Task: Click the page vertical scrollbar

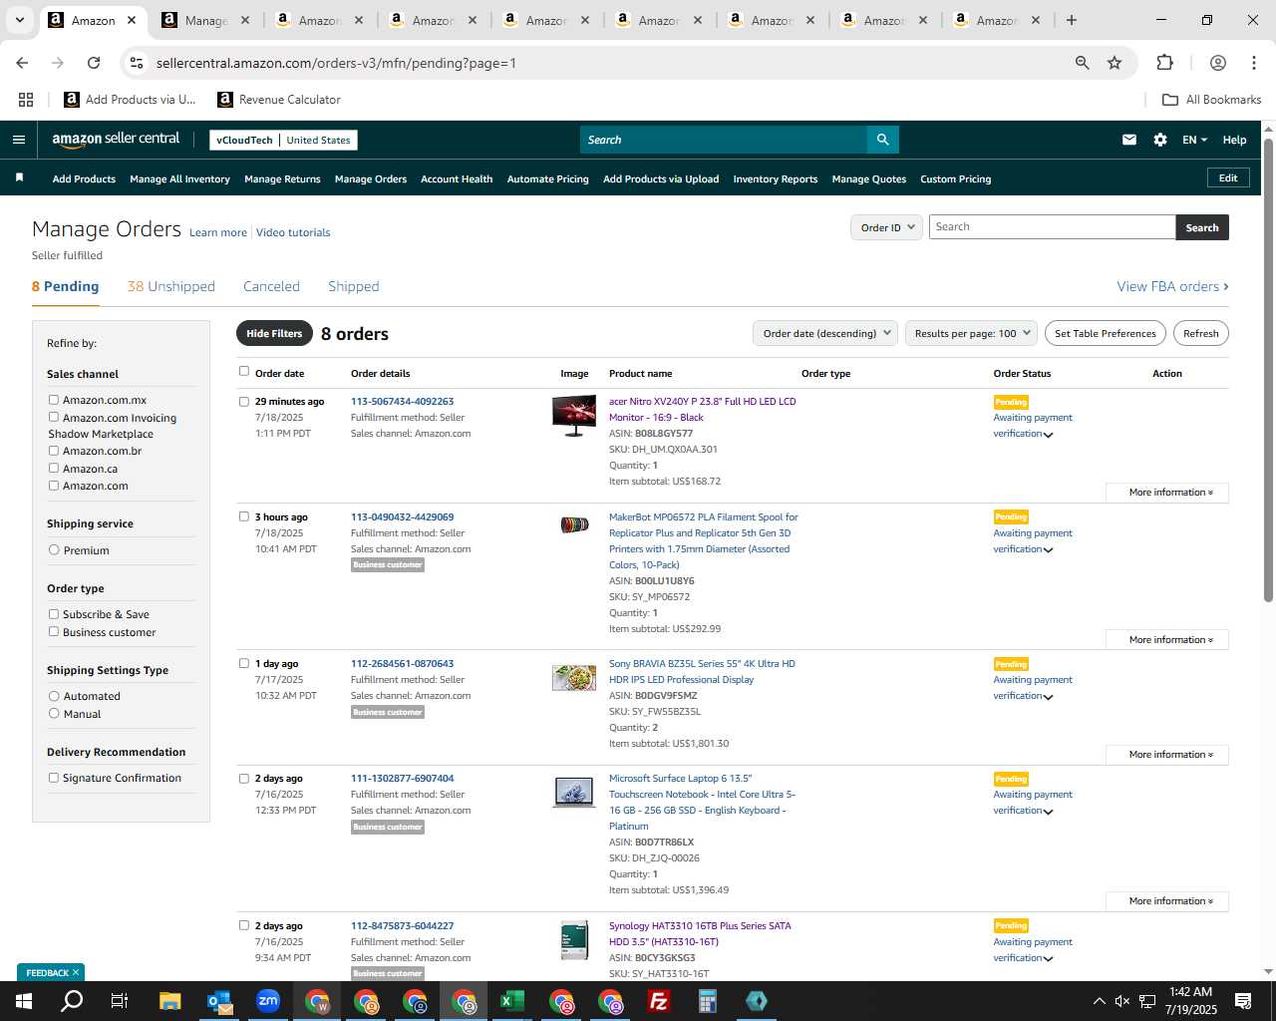Action: (x=1268, y=369)
